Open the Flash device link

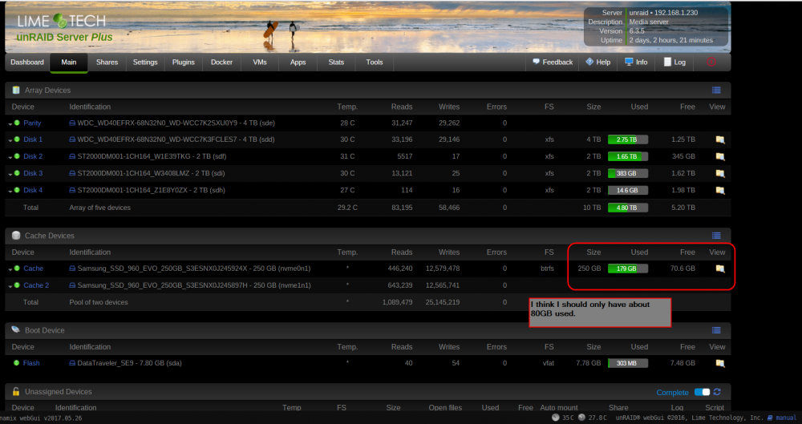pyautogui.click(x=31, y=362)
